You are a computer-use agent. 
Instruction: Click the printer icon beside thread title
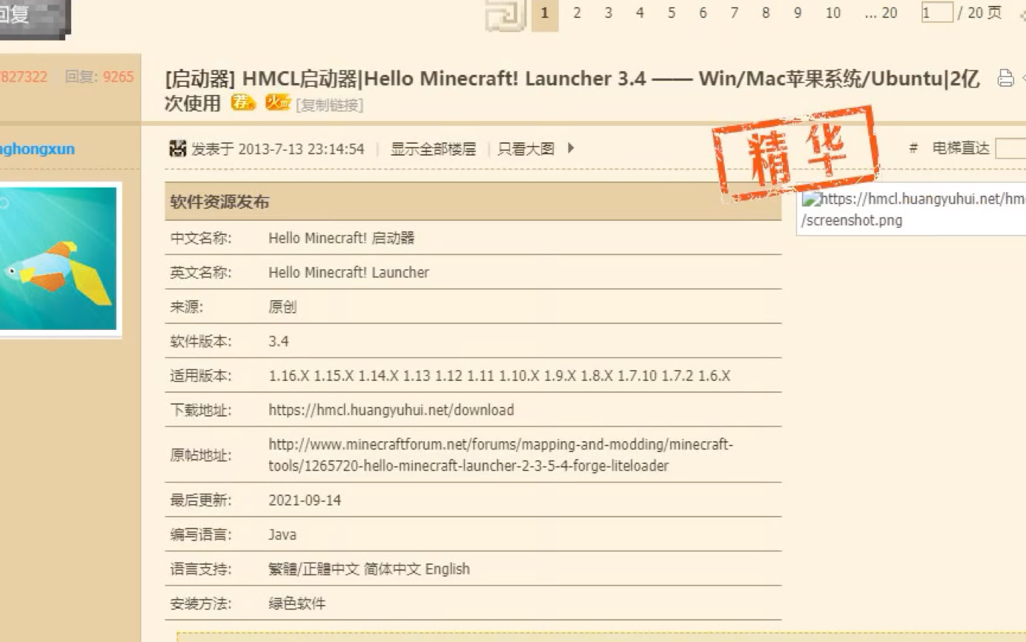pos(1005,78)
